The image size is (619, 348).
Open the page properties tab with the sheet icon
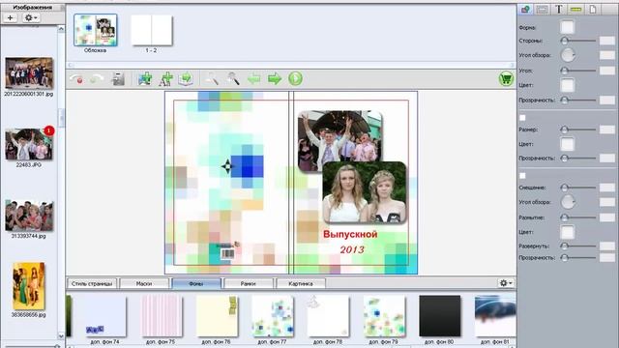tap(593, 9)
